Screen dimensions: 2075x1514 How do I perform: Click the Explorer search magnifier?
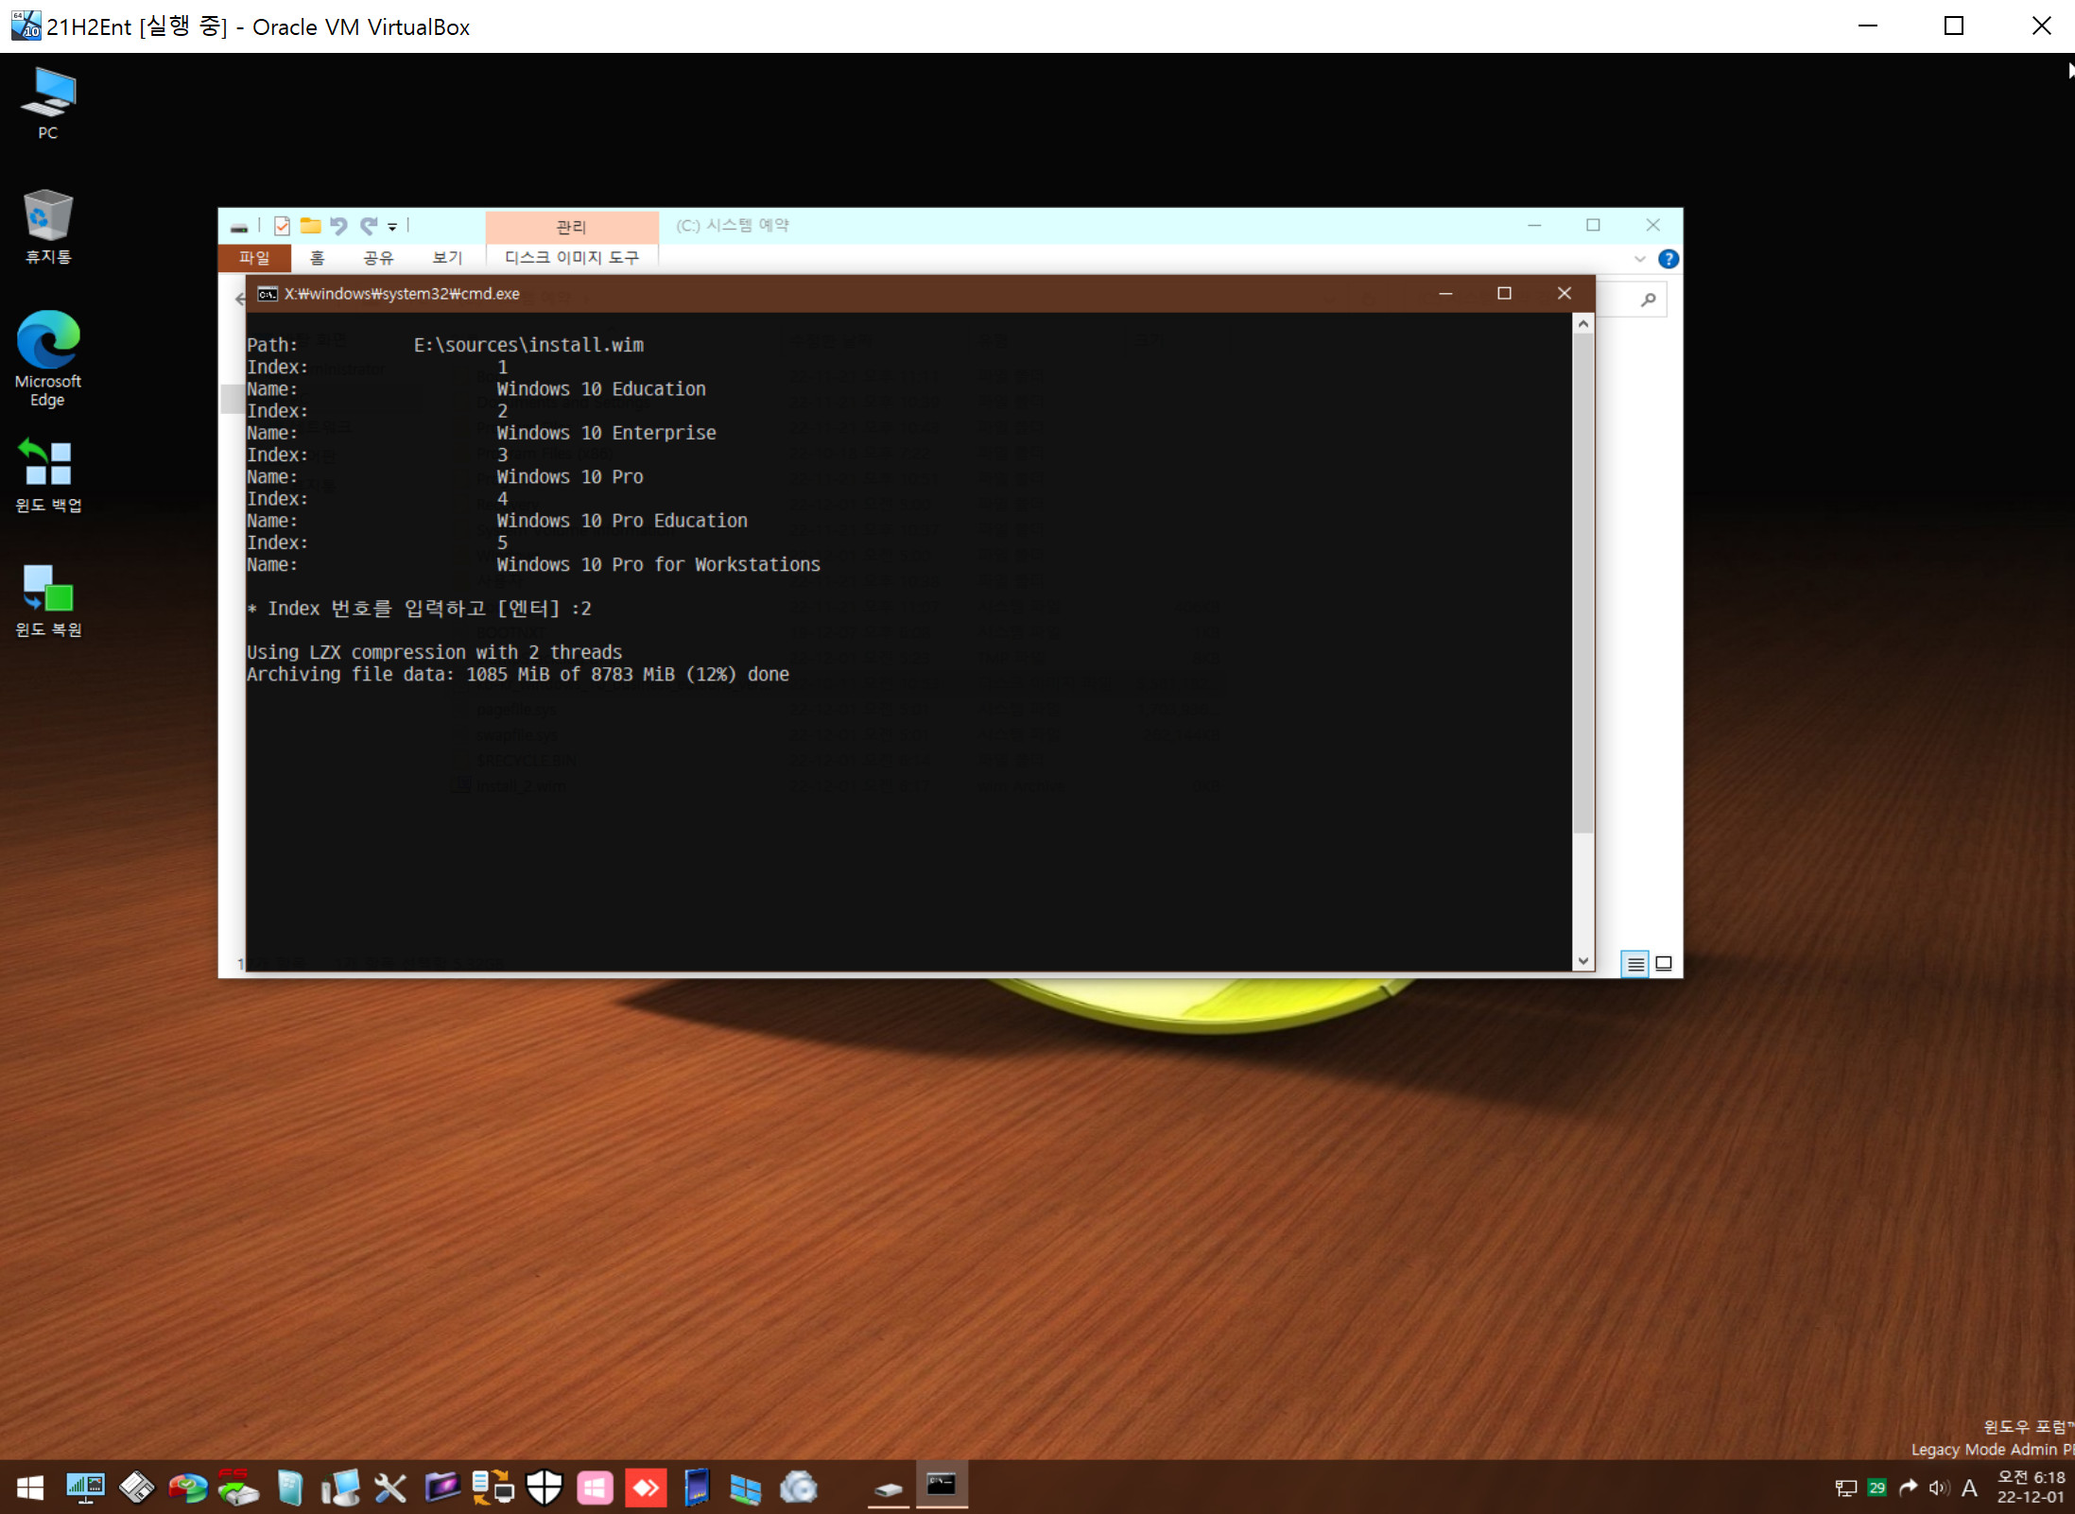(1648, 301)
